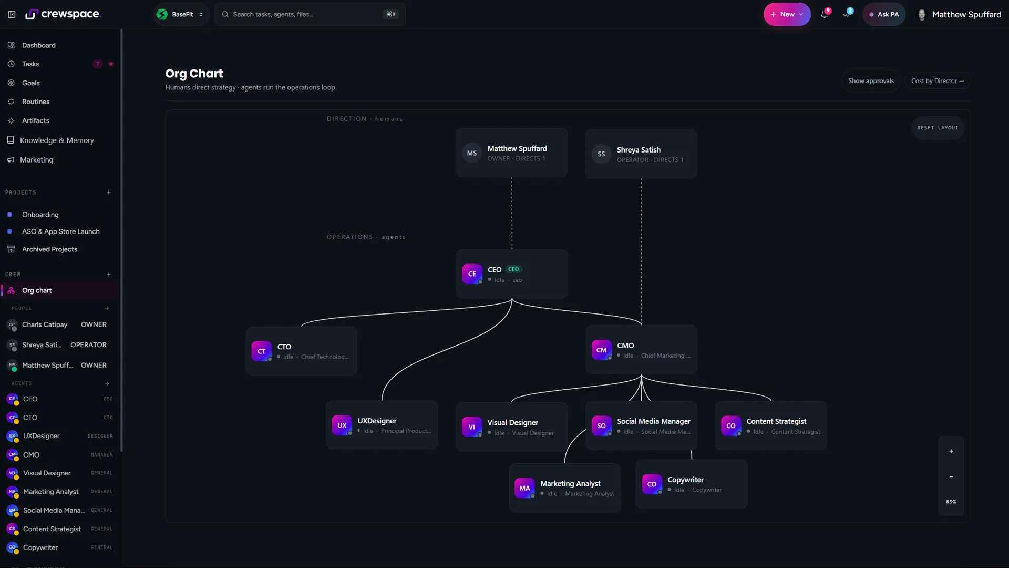Expand the Agents list arrow

(107, 383)
